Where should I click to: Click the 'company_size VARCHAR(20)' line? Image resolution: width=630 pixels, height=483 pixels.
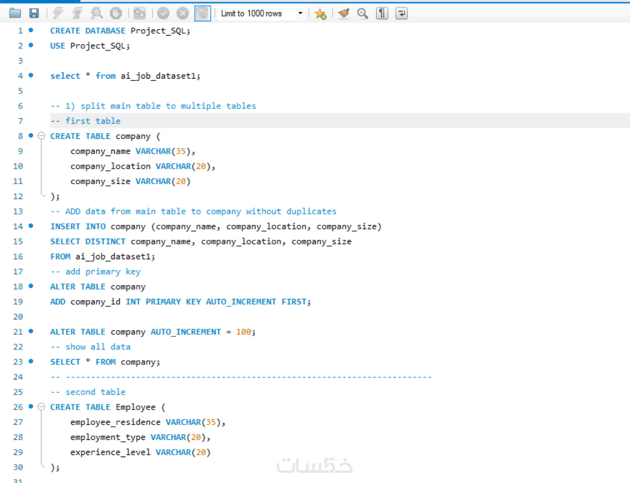130,181
